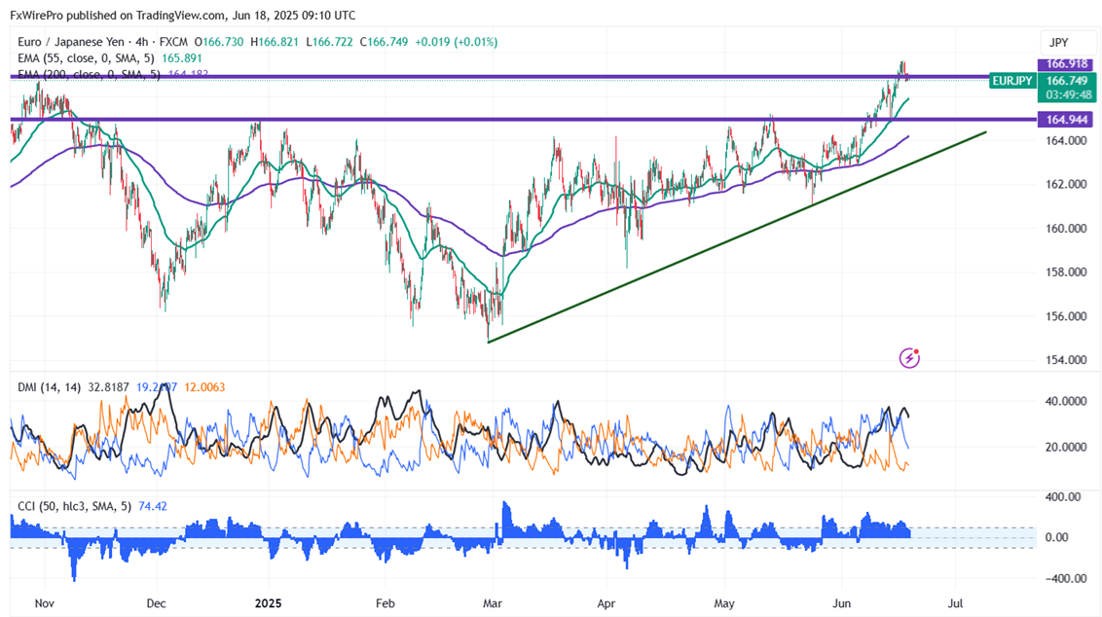Click the DMI value 32.8187
1102x617 pixels.
[108, 387]
